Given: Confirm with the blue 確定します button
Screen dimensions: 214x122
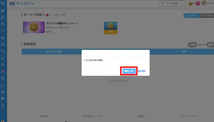Looking at the screenshot, I should (x=128, y=71).
